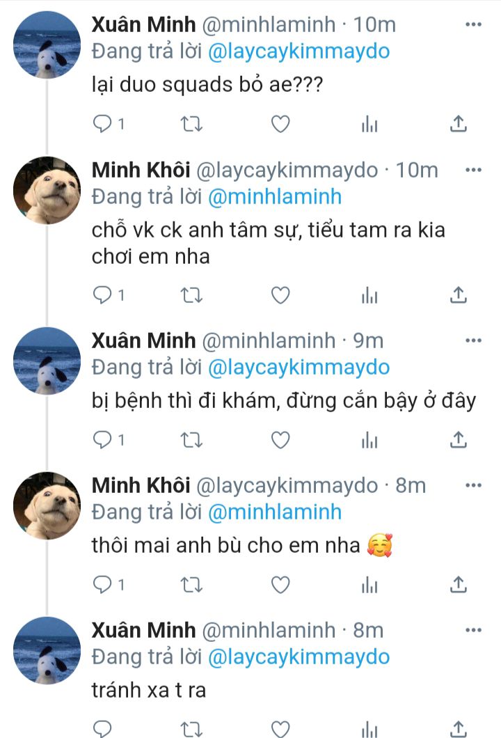Open more options for Minh Khôi's 10m tweet

point(473,170)
